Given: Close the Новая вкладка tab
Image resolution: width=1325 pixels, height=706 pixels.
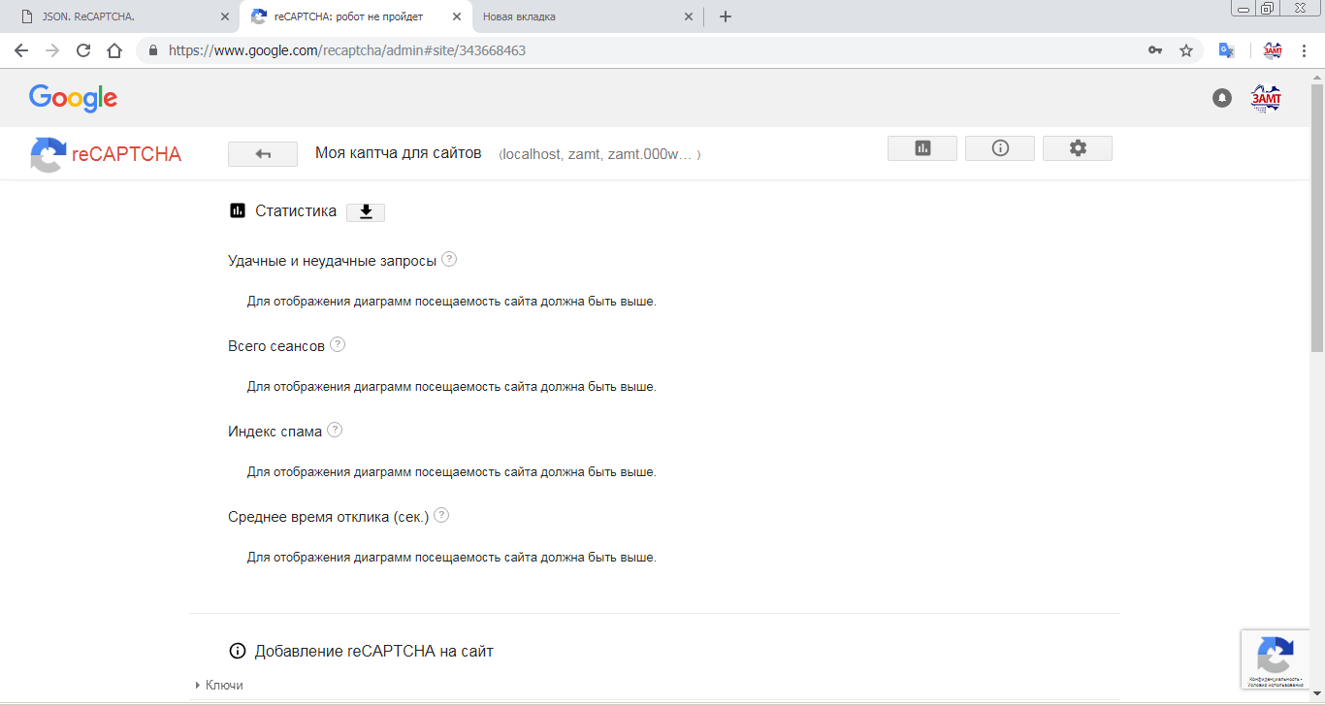Looking at the screenshot, I should click(689, 16).
